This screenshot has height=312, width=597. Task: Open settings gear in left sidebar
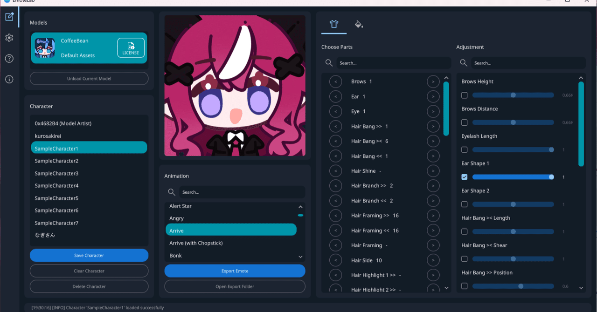point(9,38)
